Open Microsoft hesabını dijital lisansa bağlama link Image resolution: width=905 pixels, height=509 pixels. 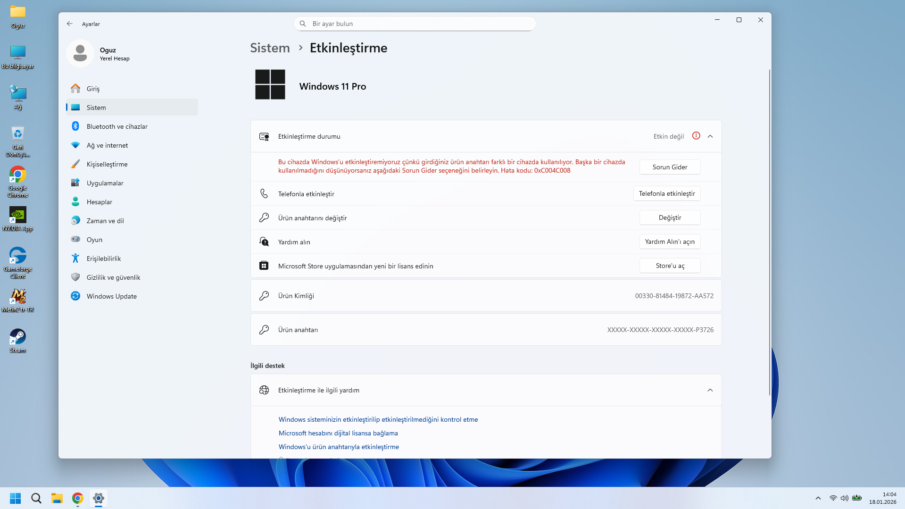tap(338, 433)
